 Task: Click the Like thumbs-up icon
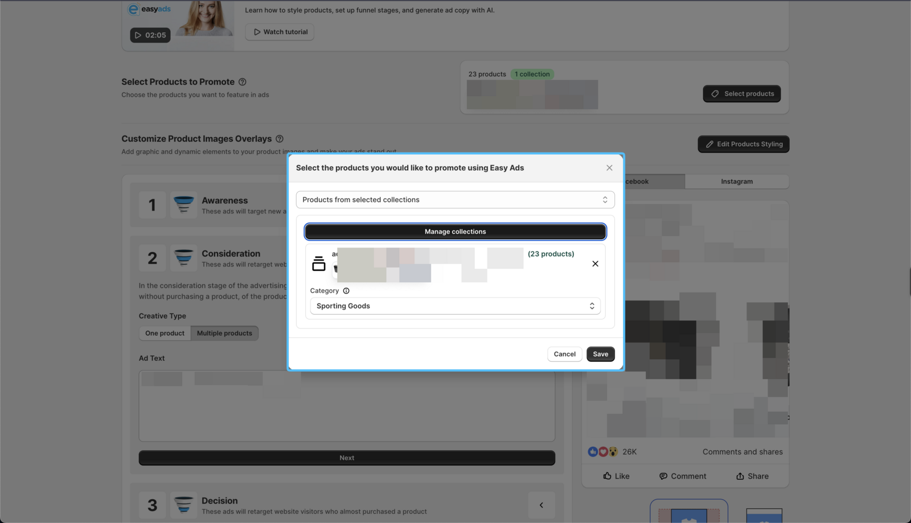click(608, 476)
